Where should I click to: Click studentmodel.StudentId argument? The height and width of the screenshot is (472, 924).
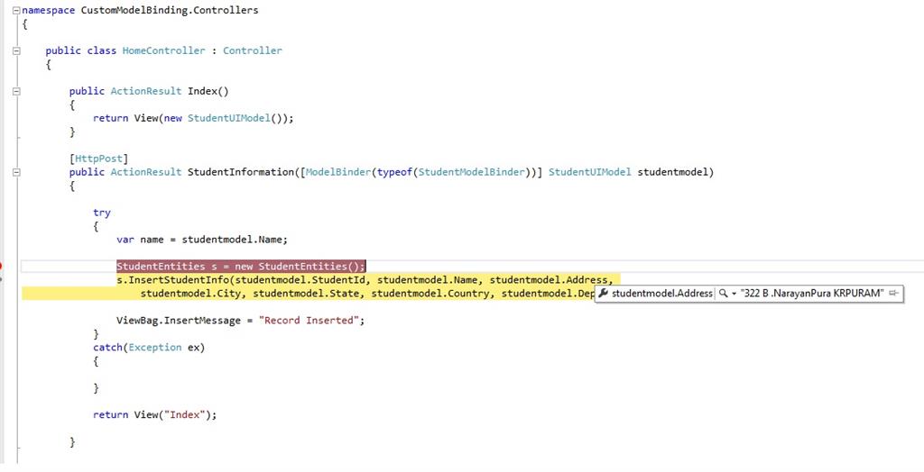(300, 279)
